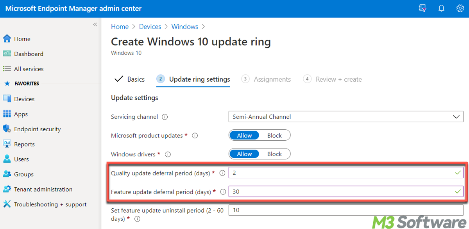Set Windows drivers to Block
The image size is (469, 229).
[274, 154]
